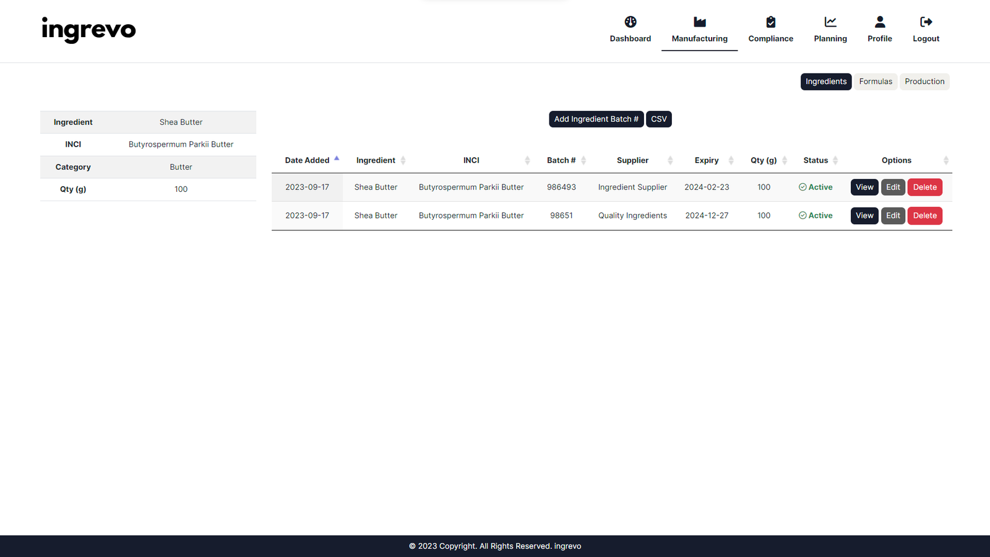Image resolution: width=990 pixels, height=557 pixels.
Task: Click the Manufacturing factory icon
Action: click(700, 22)
